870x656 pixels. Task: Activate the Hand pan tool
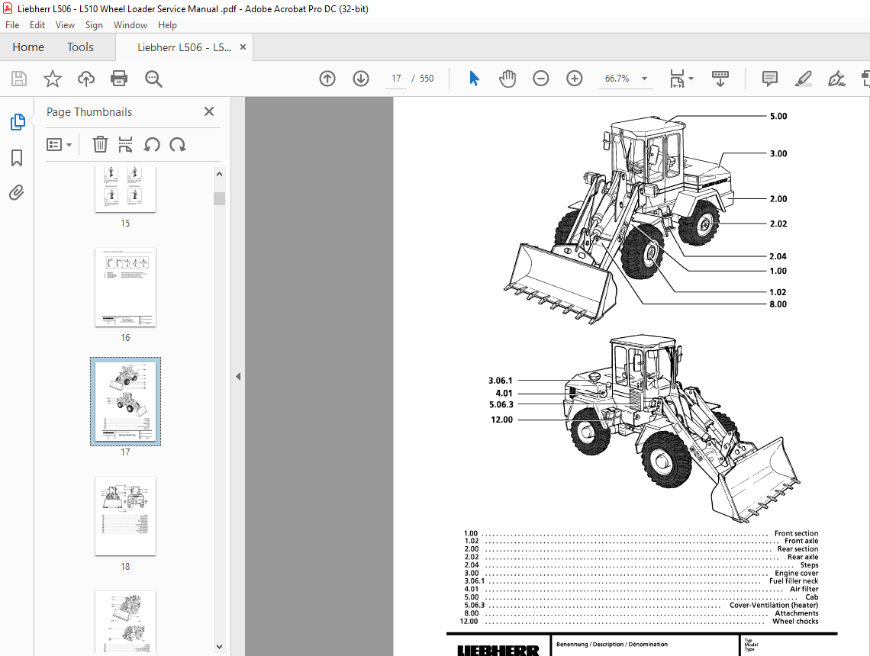pyautogui.click(x=507, y=79)
